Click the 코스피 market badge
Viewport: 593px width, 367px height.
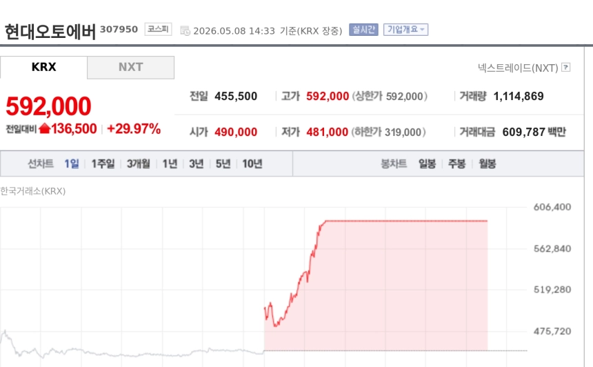pyautogui.click(x=158, y=29)
